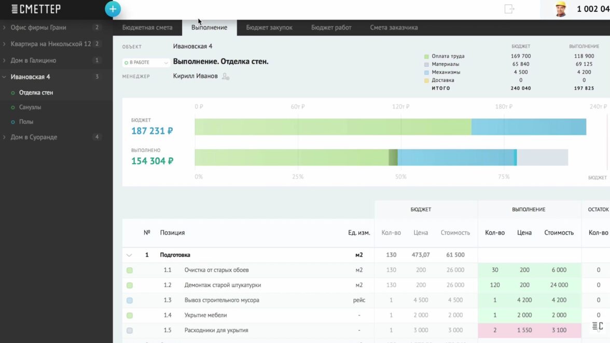
Task: Click the green type marker for row 1.1
Action: pos(130,270)
